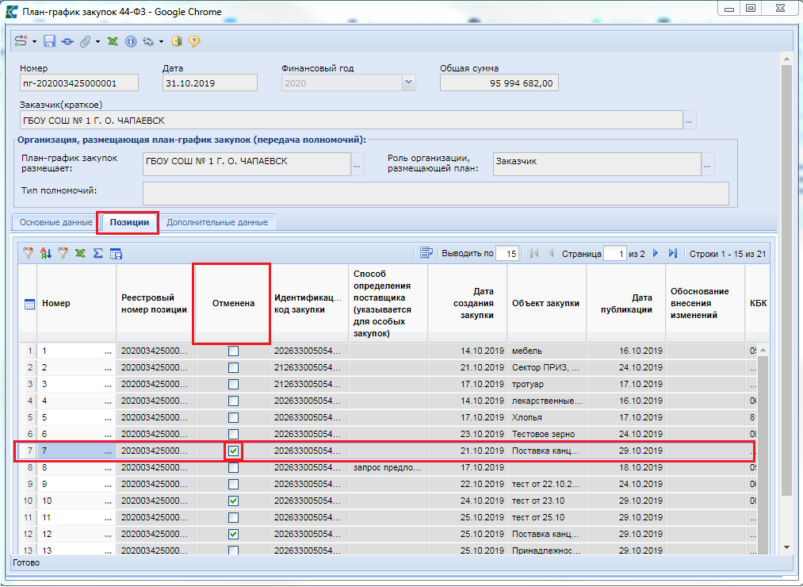Uncheck Отменена checkbox in row 7
This screenshot has width=803, height=587.
[233, 451]
